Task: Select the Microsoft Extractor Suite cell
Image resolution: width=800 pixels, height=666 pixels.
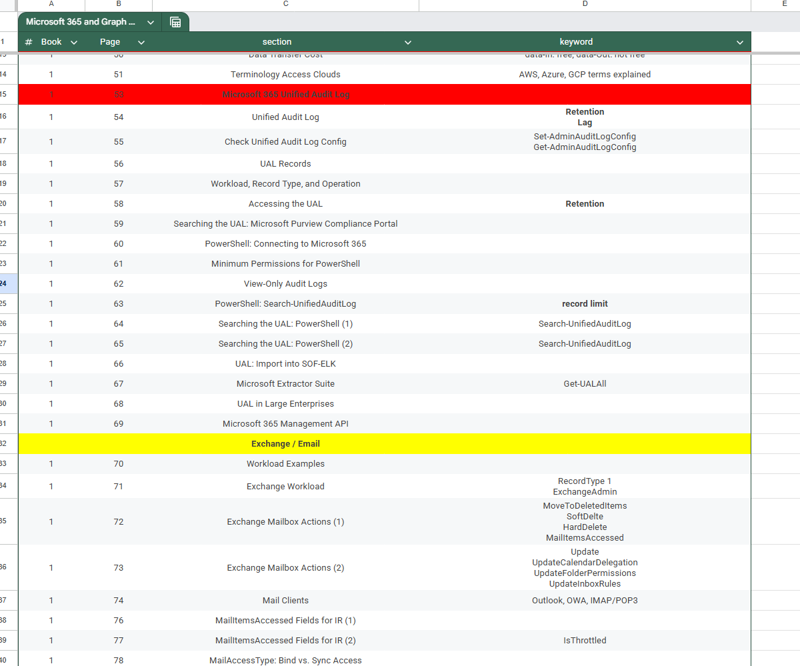Action: (x=285, y=384)
